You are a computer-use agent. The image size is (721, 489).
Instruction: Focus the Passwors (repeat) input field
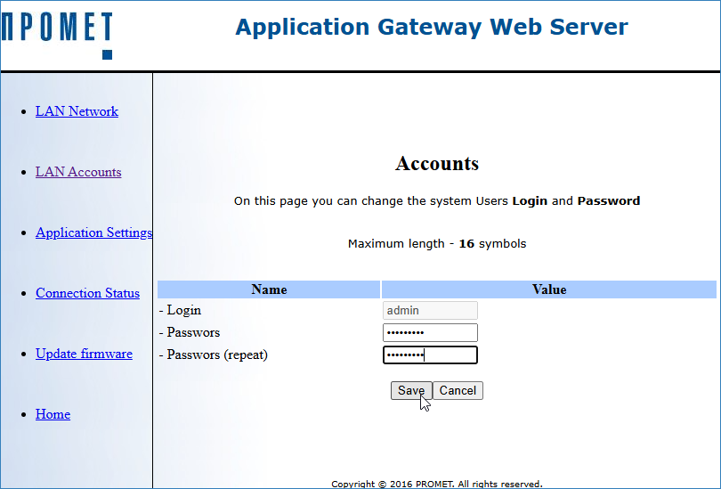pyautogui.click(x=430, y=355)
